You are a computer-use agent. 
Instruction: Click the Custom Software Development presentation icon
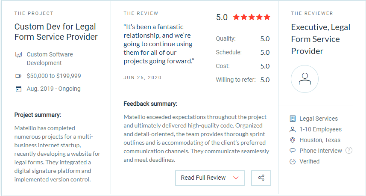pos(18,55)
